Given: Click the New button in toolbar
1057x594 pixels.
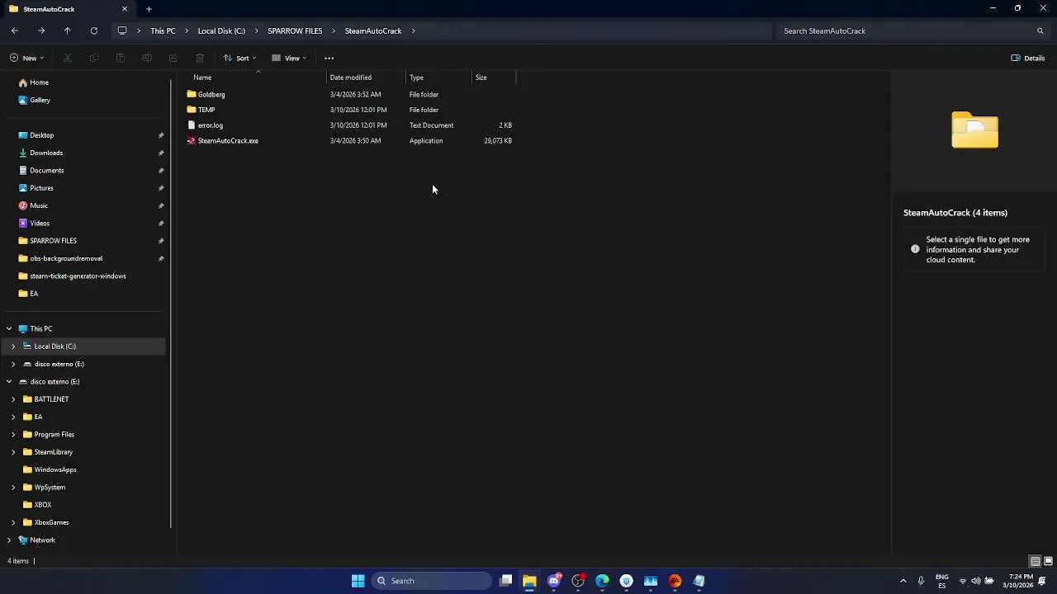Looking at the screenshot, I should pos(27,58).
